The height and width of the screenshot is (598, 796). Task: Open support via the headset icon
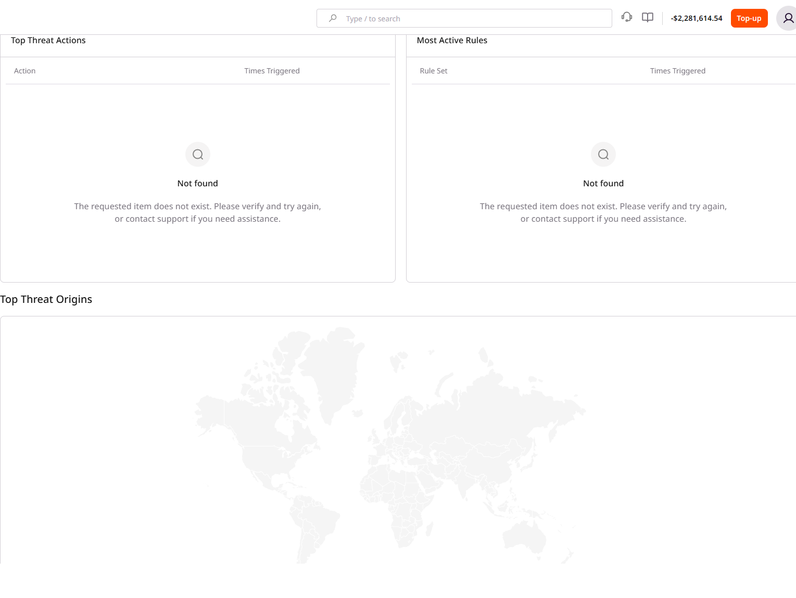tap(626, 18)
